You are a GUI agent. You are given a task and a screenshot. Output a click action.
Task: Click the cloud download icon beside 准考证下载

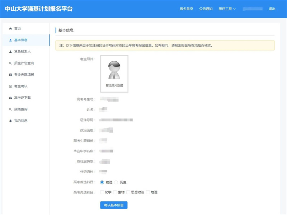click(x=10, y=98)
